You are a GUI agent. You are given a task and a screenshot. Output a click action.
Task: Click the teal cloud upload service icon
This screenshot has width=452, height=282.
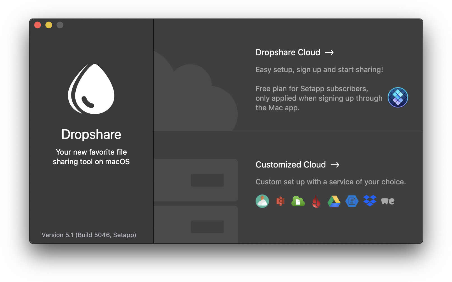tap(262, 201)
